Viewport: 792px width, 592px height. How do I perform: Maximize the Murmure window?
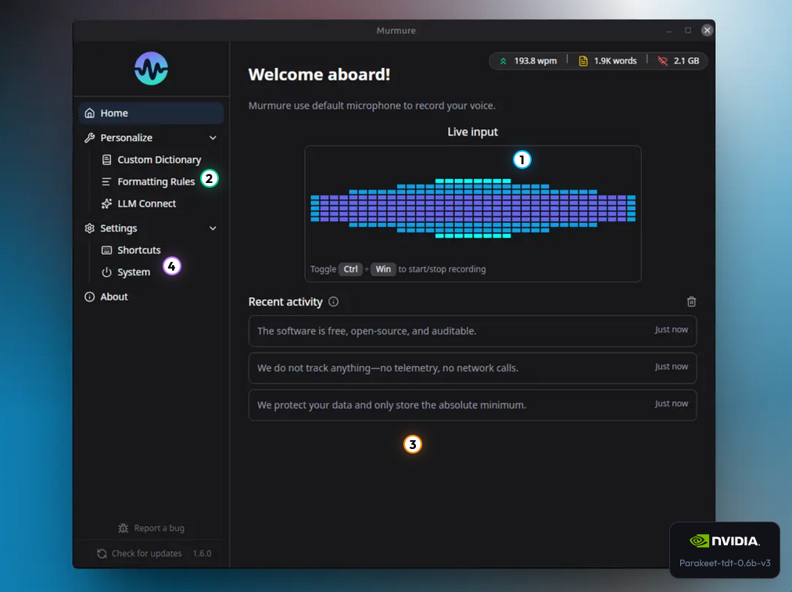688,30
